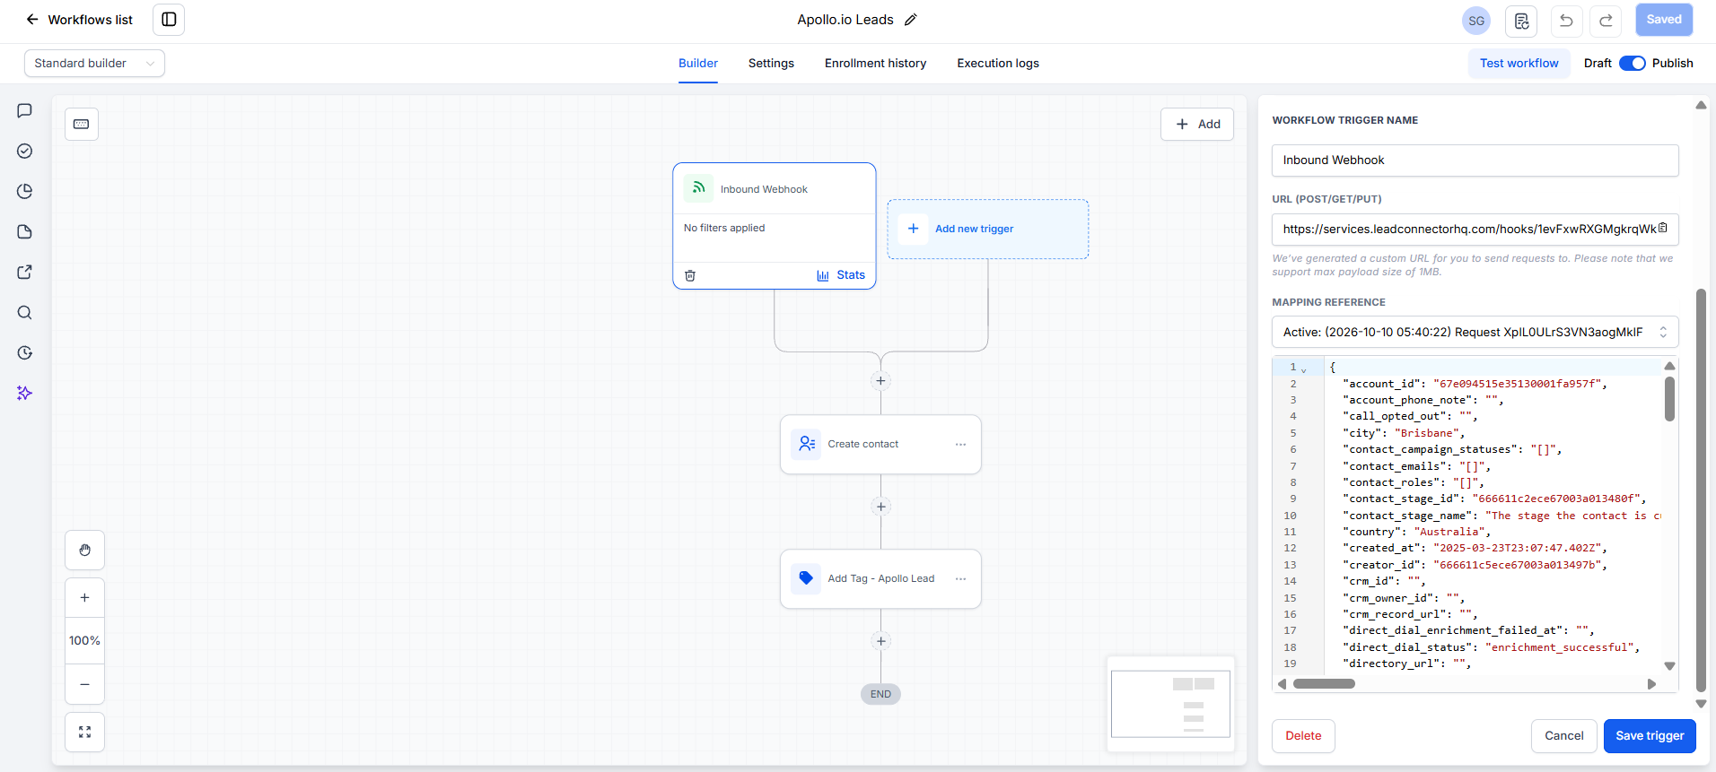
Task: Go back to Workflows list
Action: coord(79,20)
